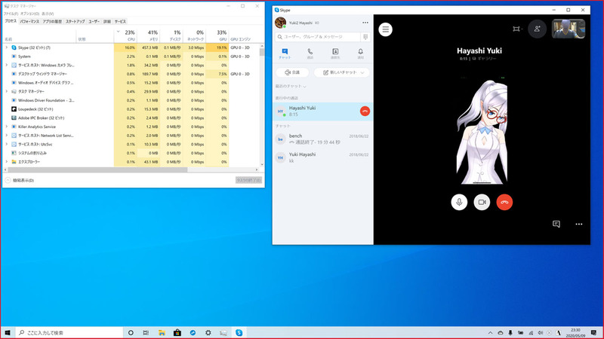The width and height of the screenshot is (604, 339).
Task: Open the in-call chat conversation icon
Action: [556, 224]
